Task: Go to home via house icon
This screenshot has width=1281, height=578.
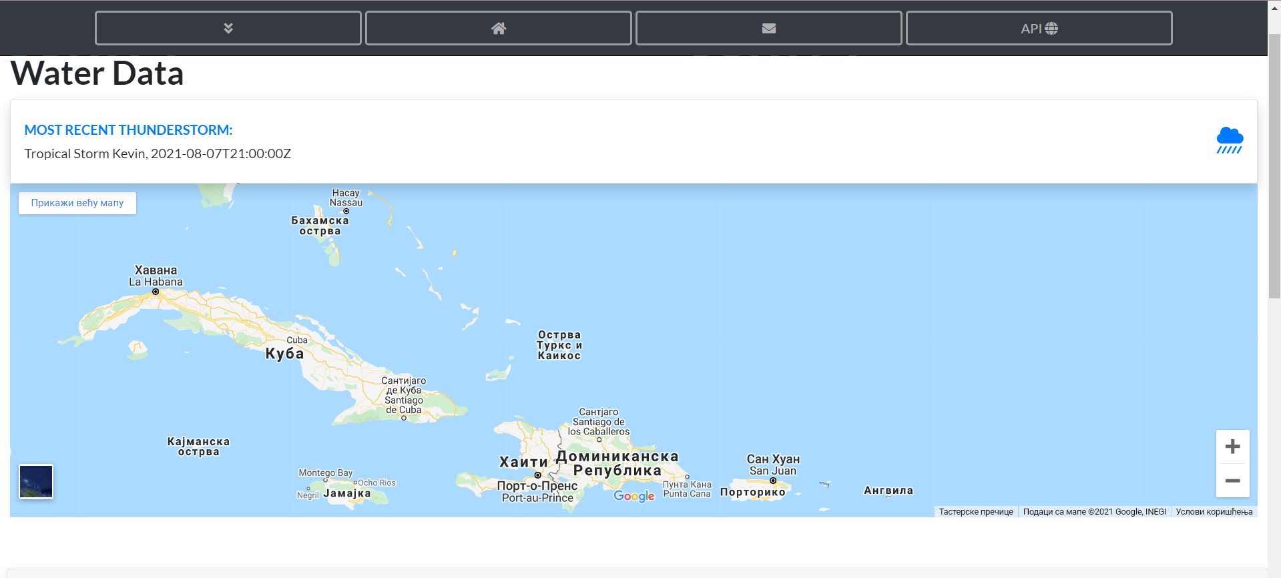Action: pos(499,28)
